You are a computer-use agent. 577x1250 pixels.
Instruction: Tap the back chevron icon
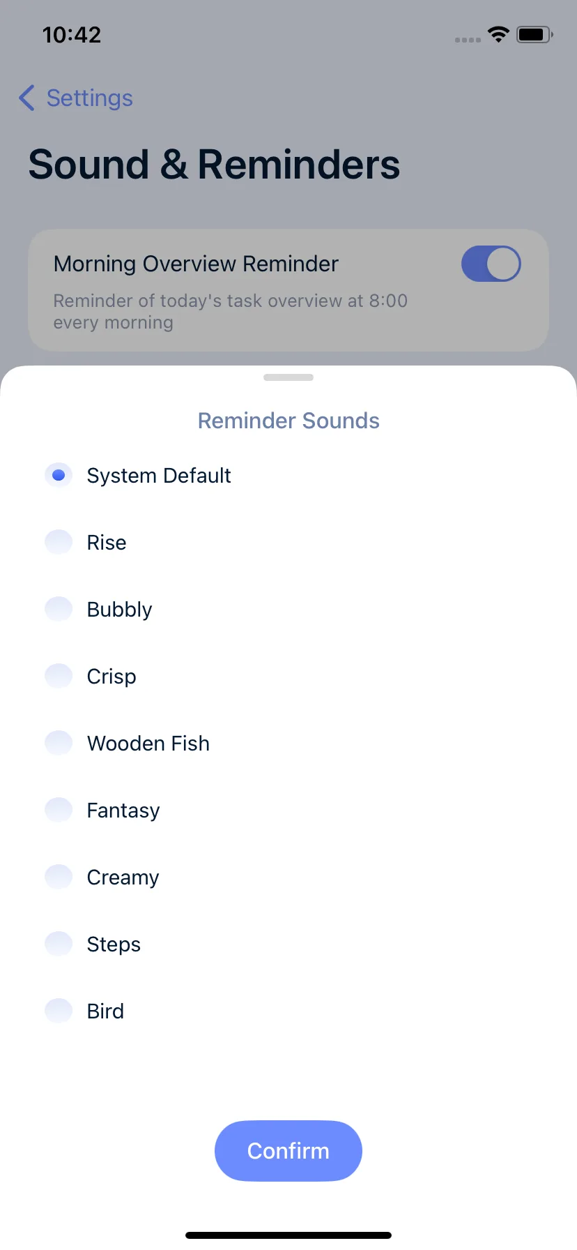click(26, 98)
